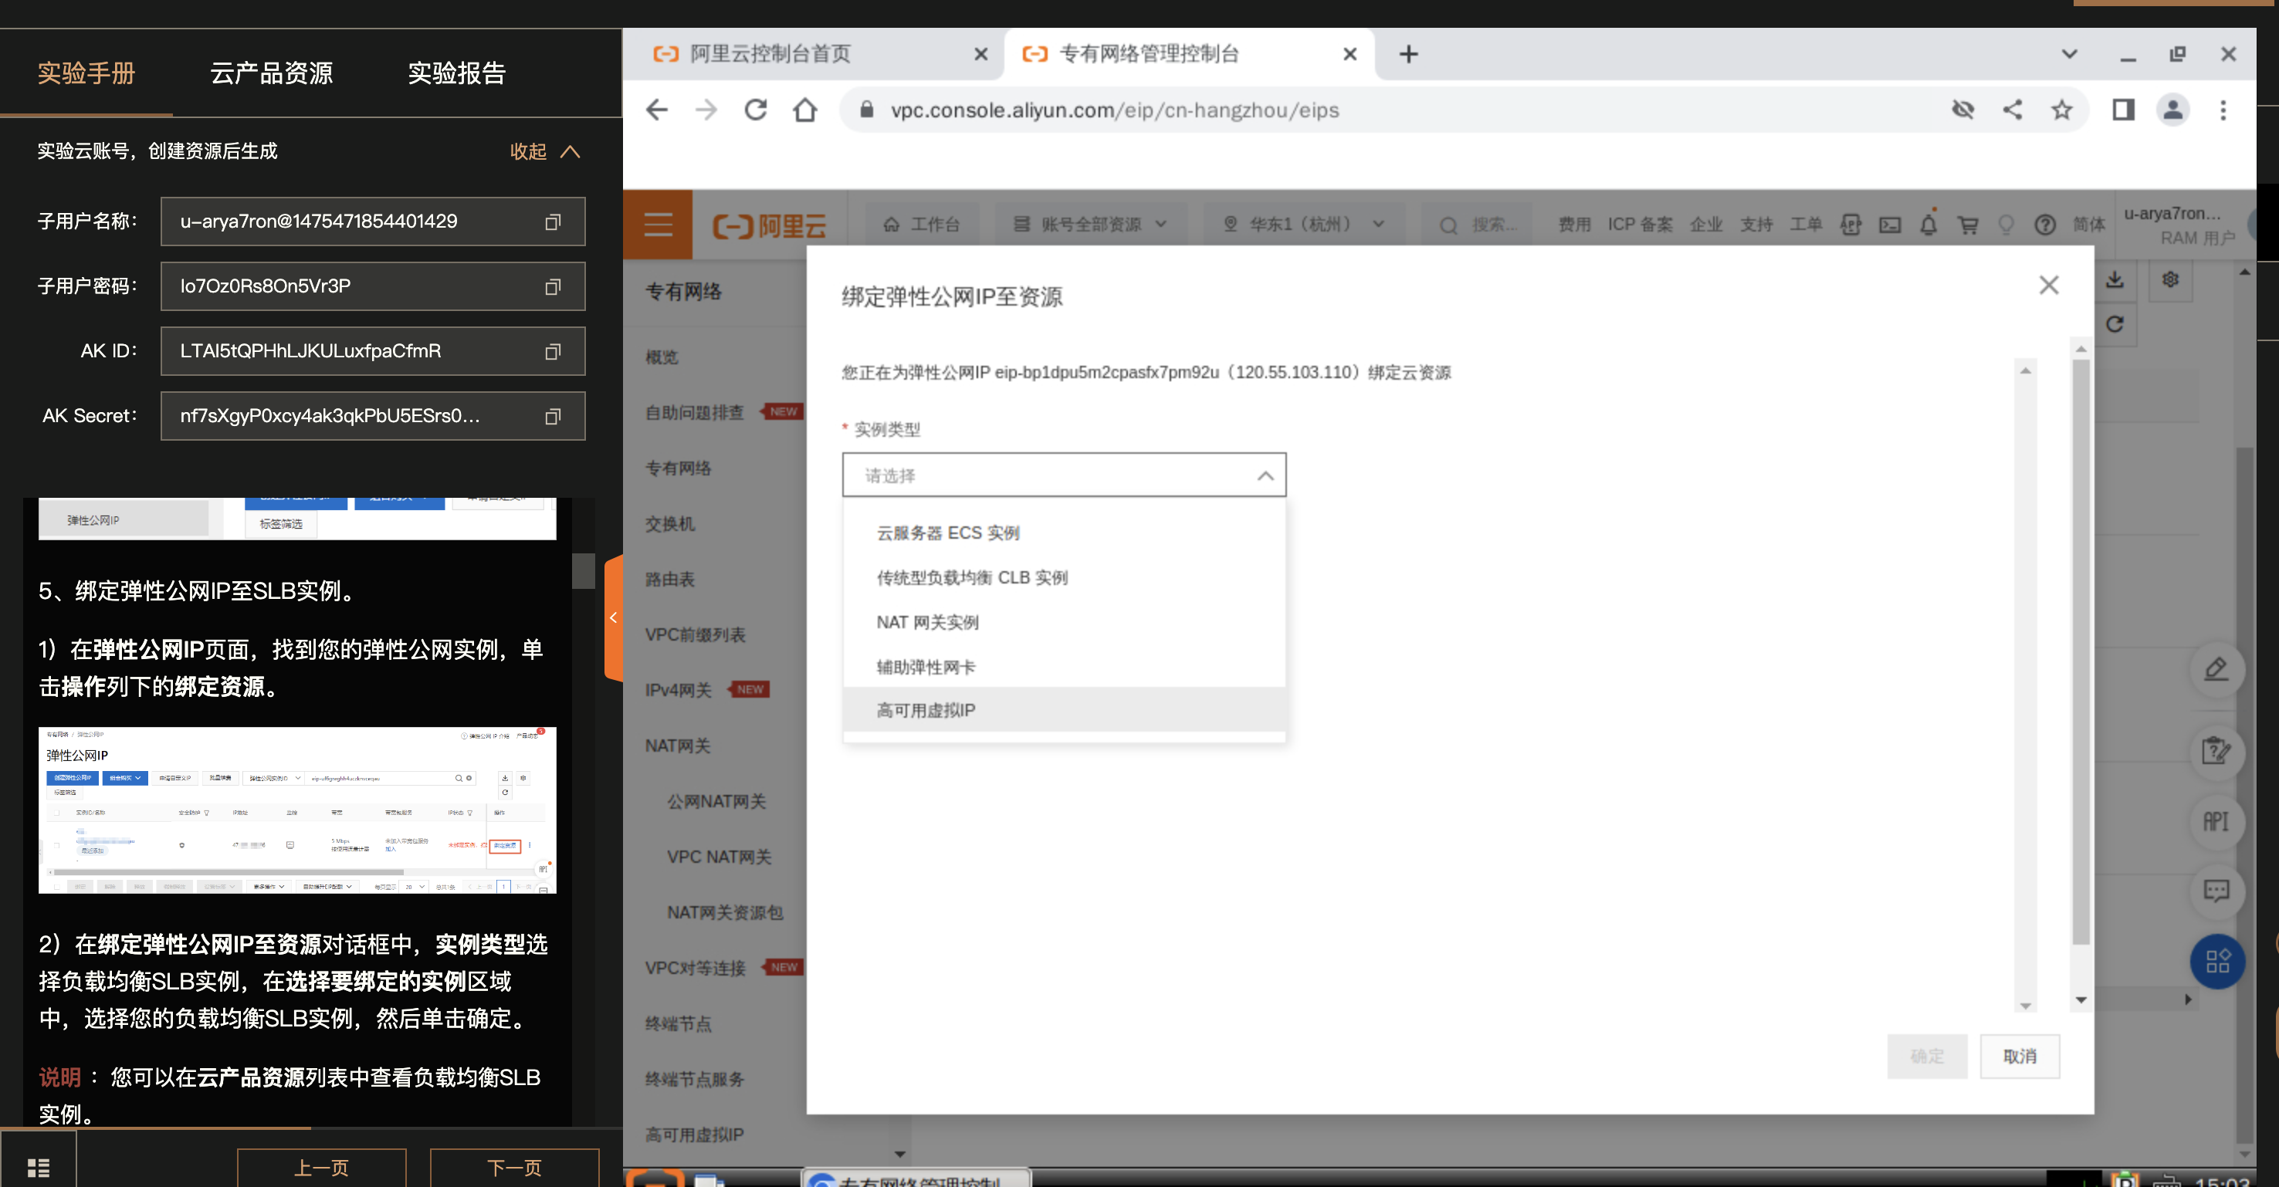Go to 上一页 in manual
The height and width of the screenshot is (1187, 2279).
pyautogui.click(x=321, y=1168)
